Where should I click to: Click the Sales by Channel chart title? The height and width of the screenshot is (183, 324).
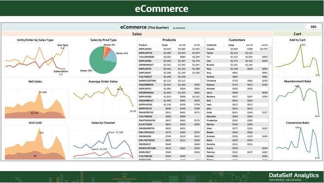tap(103, 123)
